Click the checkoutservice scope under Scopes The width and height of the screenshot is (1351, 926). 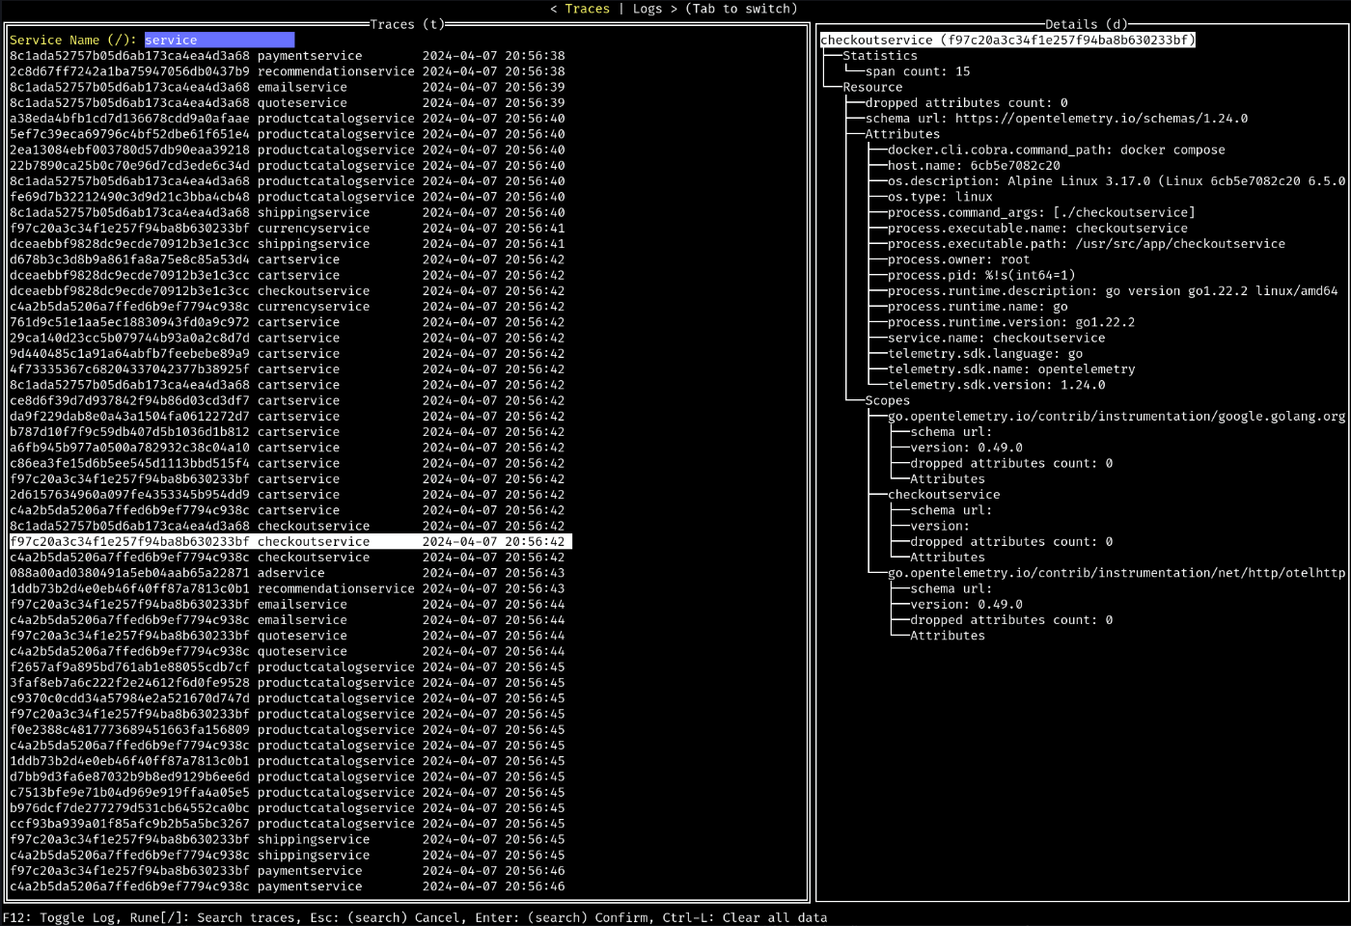[944, 495]
